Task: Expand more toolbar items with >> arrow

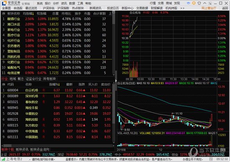Action: point(182,8)
